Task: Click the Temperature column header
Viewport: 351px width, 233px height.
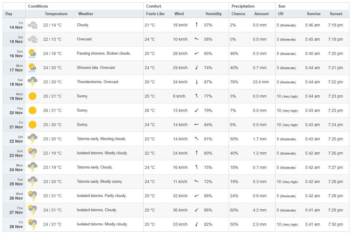Action: pos(56,14)
